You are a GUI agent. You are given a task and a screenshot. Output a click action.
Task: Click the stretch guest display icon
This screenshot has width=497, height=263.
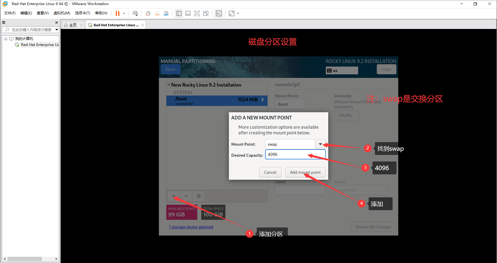(x=232, y=13)
